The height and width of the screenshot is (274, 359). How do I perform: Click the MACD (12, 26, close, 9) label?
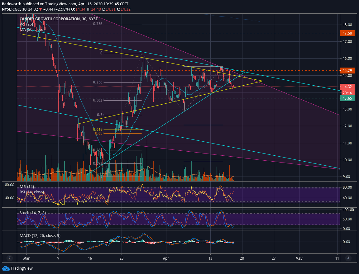(x=40, y=236)
